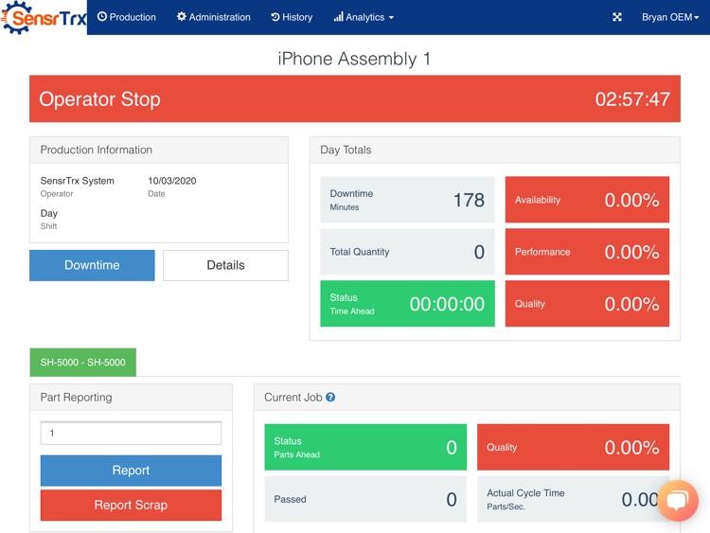The width and height of the screenshot is (710, 533).
Task: Click the Day shift value
Action: coord(49,213)
